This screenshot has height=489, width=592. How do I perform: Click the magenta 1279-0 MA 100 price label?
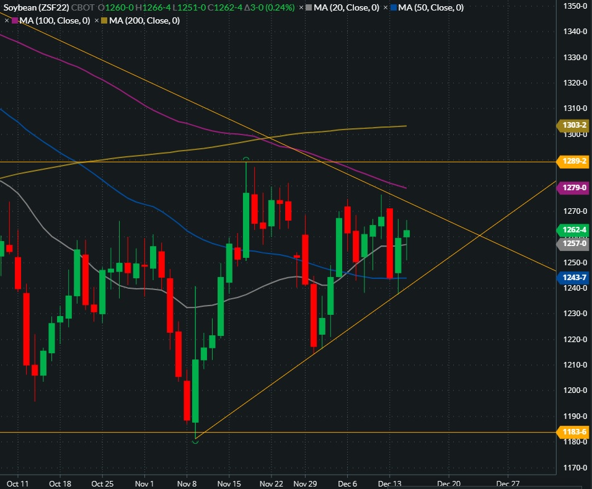coord(572,187)
